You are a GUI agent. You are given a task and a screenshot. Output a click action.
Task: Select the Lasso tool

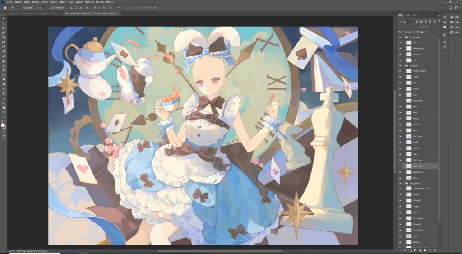4,28
